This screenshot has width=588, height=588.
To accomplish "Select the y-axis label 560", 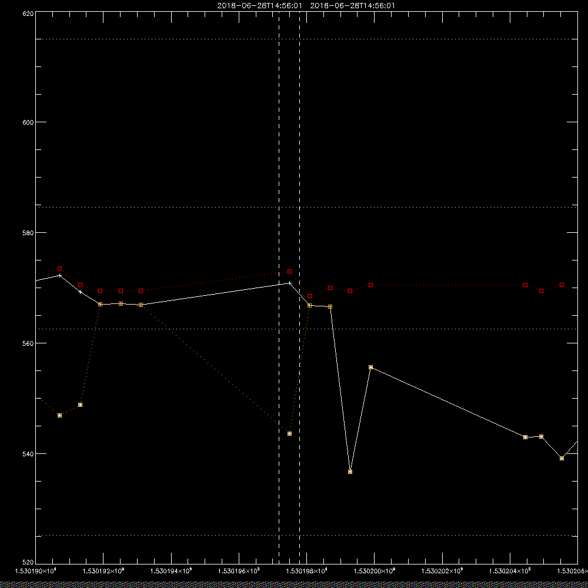I will 28,343.
